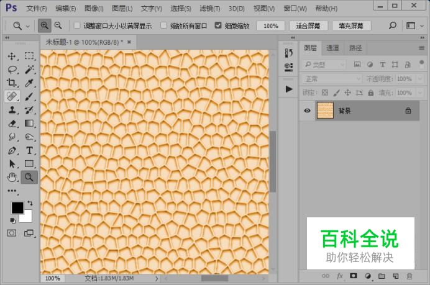Select the Eyedropper tool
This screenshot has height=285, width=430.
coord(29,83)
